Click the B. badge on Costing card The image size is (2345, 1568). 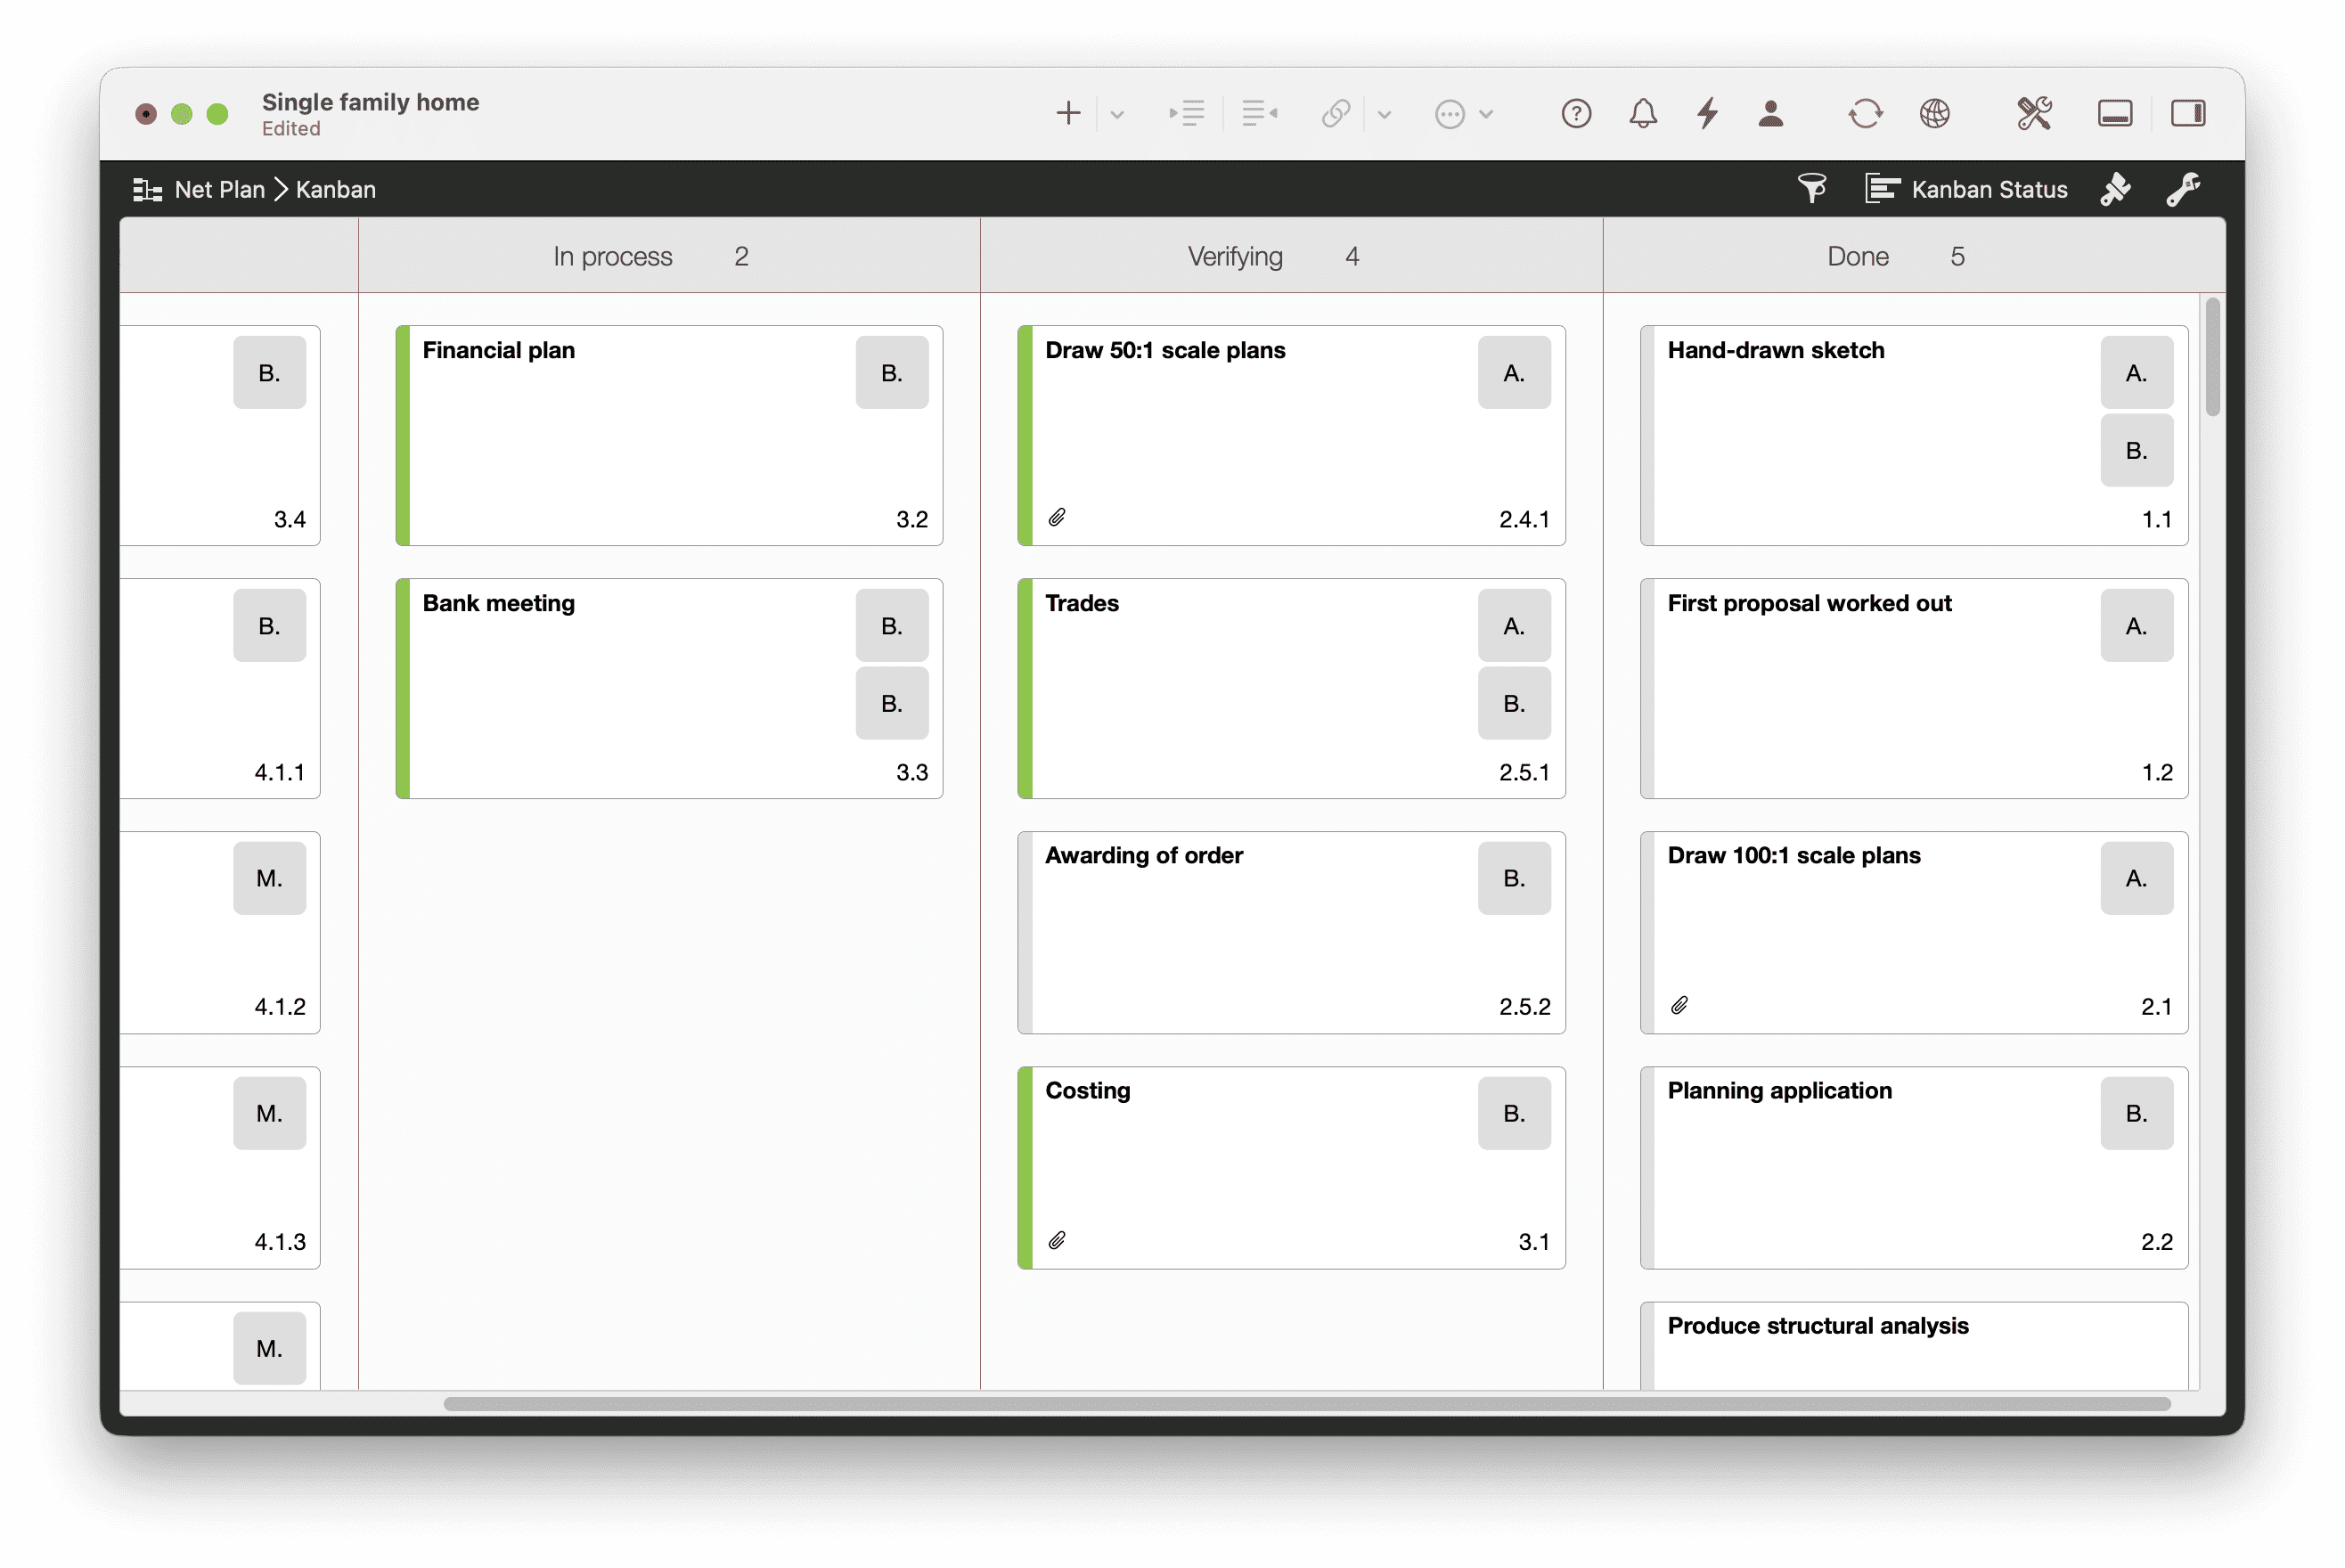tap(1513, 1112)
